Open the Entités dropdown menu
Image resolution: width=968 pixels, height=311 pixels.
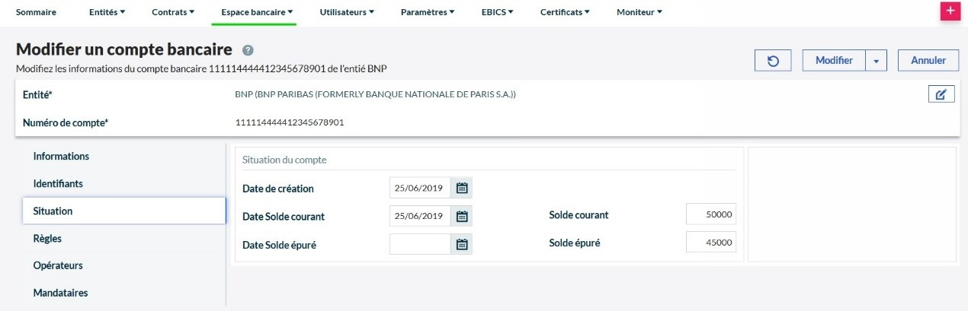pos(107,12)
